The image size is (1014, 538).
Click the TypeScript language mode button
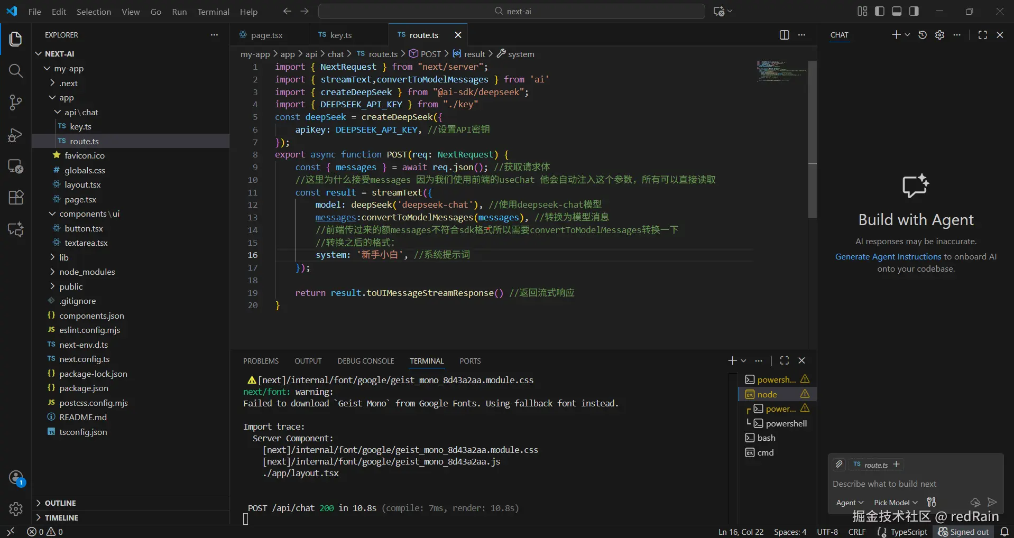click(x=908, y=532)
